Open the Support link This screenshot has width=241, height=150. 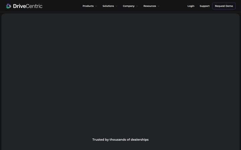(205, 6)
